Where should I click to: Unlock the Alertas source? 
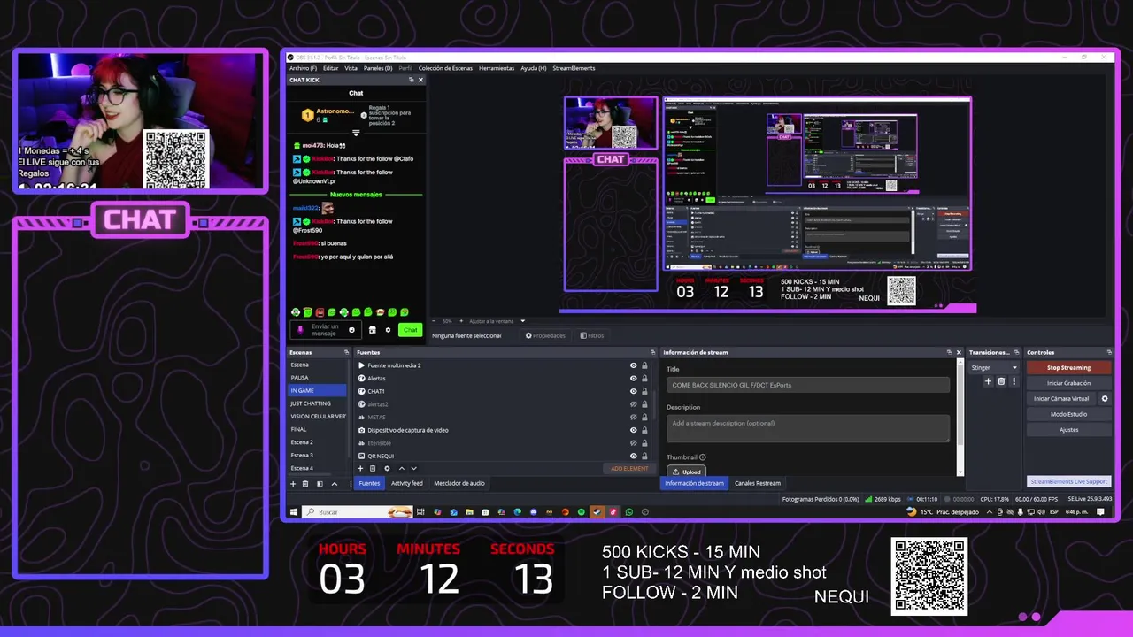(644, 378)
